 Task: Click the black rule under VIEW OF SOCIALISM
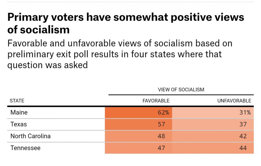[181, 95]
